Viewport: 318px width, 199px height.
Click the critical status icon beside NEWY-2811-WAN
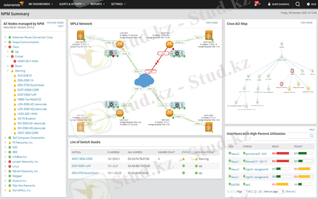15,61
